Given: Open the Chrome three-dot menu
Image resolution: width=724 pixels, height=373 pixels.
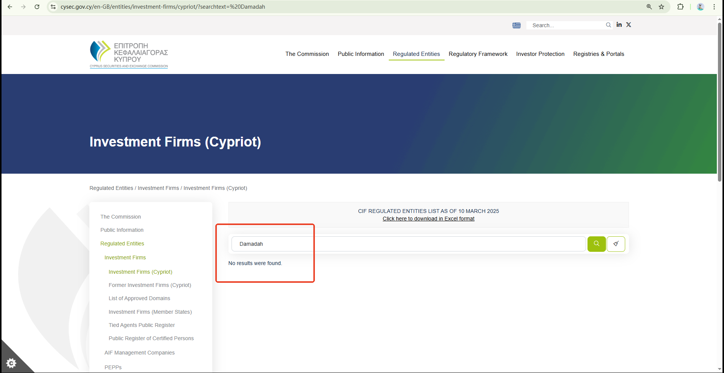Looking at the screenshot, I should pos(714,7).
